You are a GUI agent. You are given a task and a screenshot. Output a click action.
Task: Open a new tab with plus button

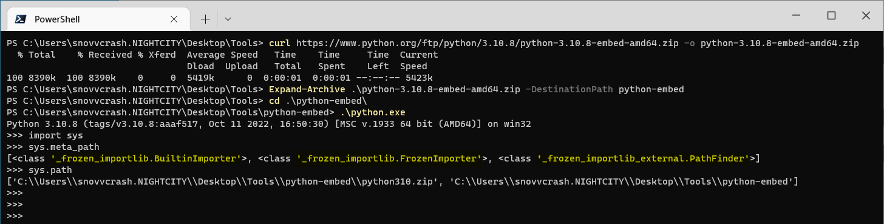206,19
